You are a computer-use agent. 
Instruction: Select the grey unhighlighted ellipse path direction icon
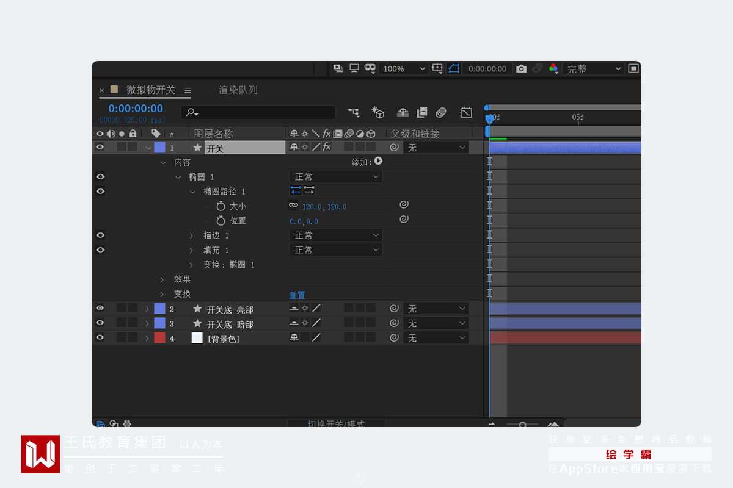point(309,191)
